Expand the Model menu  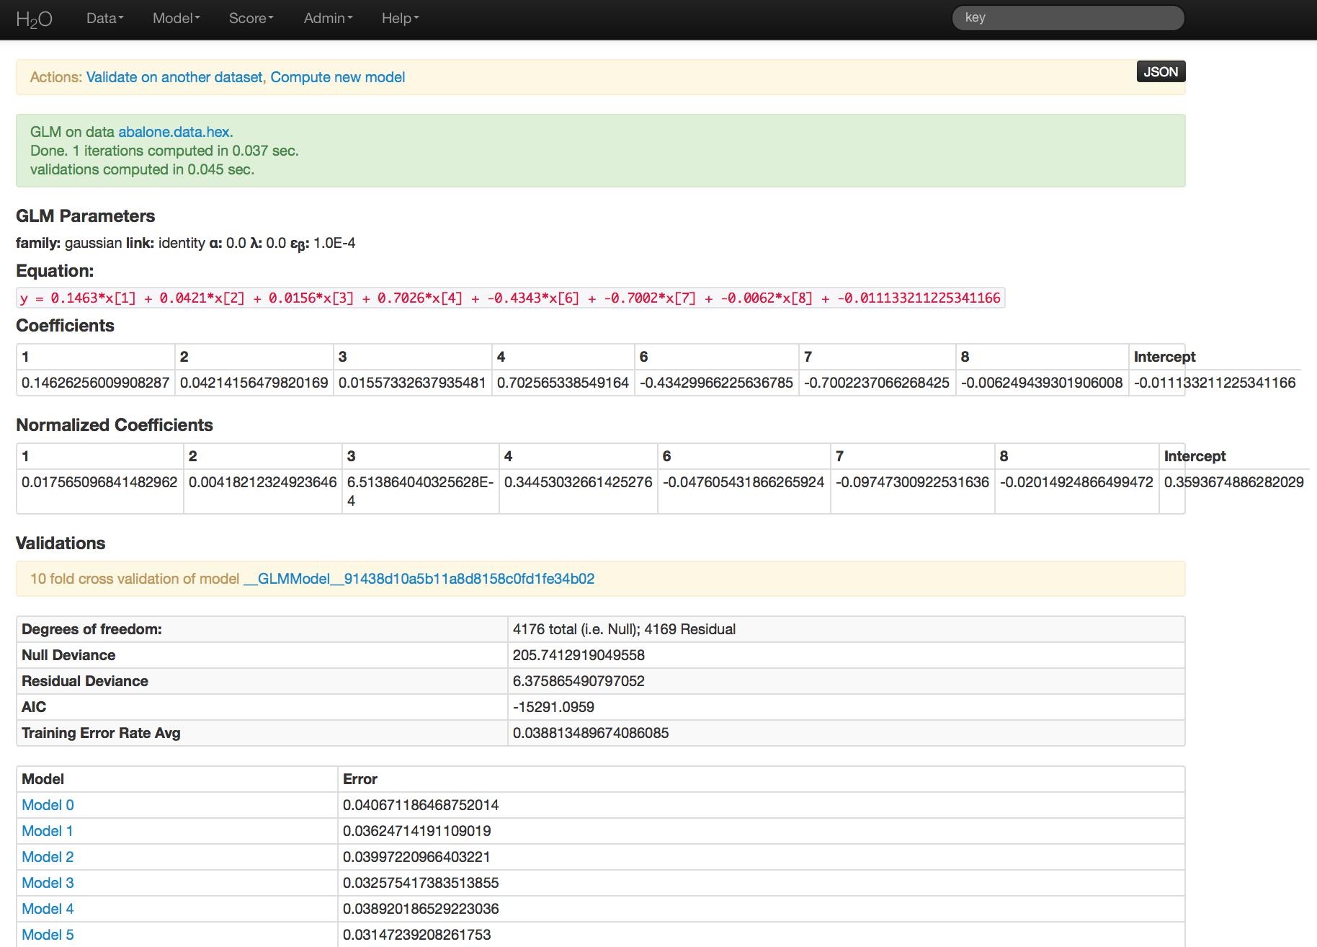tap(176, 19)
